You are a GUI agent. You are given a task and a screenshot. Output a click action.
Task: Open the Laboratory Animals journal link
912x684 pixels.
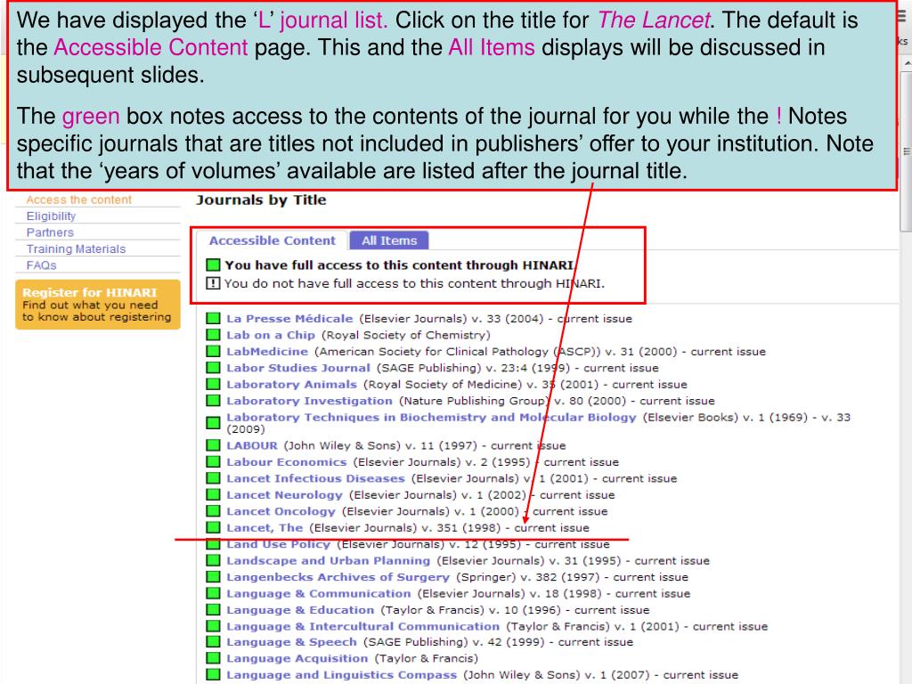291,384
